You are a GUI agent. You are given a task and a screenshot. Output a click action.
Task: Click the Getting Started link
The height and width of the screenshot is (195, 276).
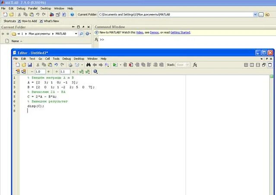(x=180, y=32)
